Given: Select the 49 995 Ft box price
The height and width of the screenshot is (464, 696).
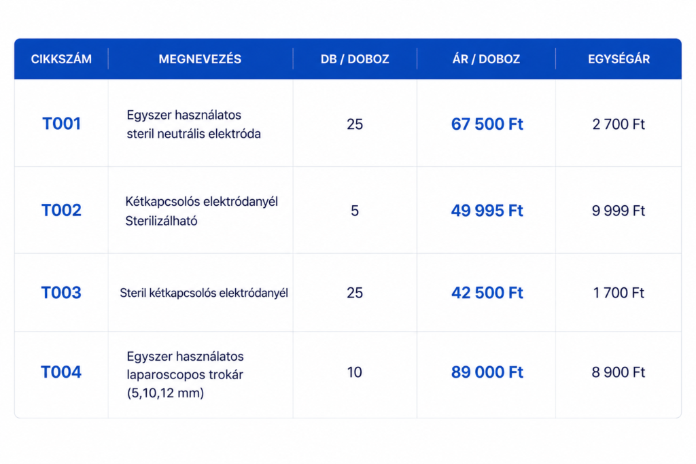Looking at the screenshot, I should (x=487, y=211).
